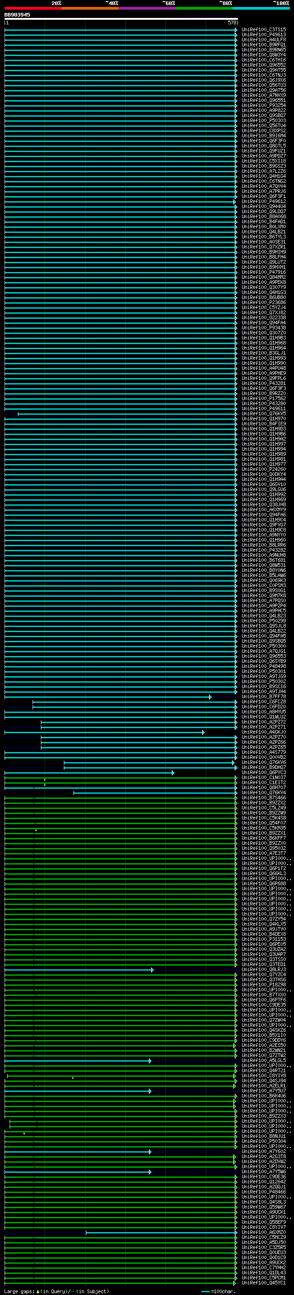Viewport: 294px width, 1295px height.
Task: Click the white BB903945 query sequence bar
Action: [121, 18]
